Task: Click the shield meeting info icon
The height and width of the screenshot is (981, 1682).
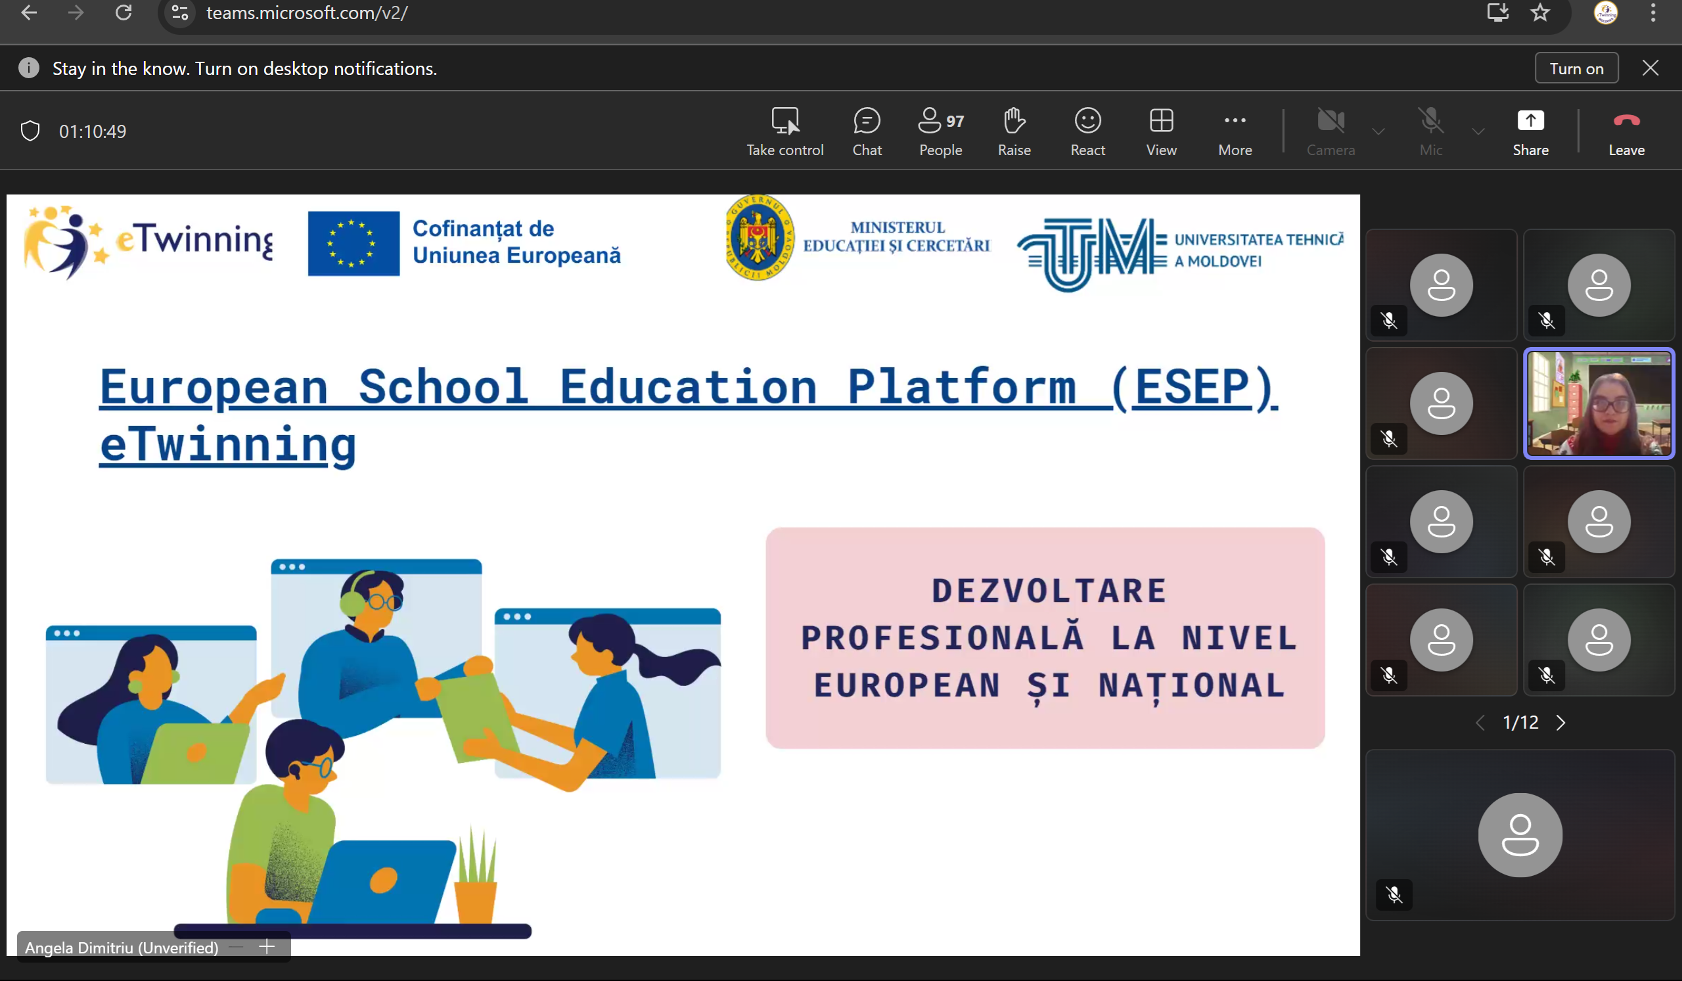Action: 30,131
